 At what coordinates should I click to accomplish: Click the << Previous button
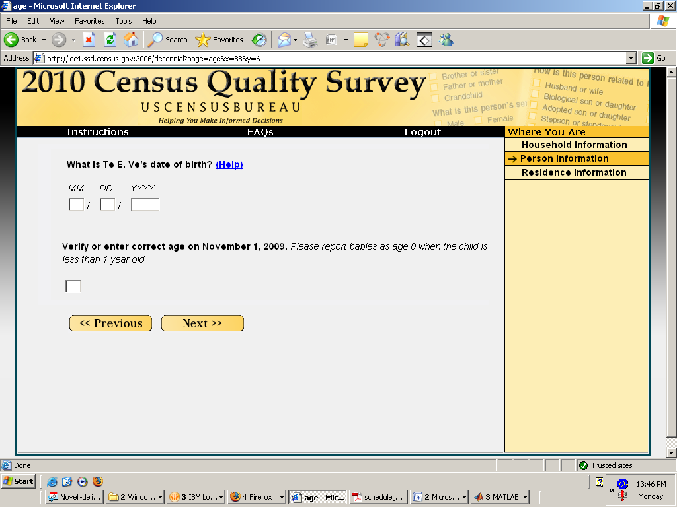tap(110, 323)
